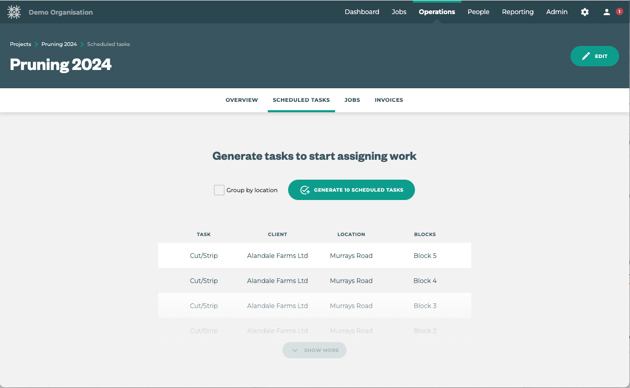
Task: Open the Jobs project tab
Action: (352, 100)
